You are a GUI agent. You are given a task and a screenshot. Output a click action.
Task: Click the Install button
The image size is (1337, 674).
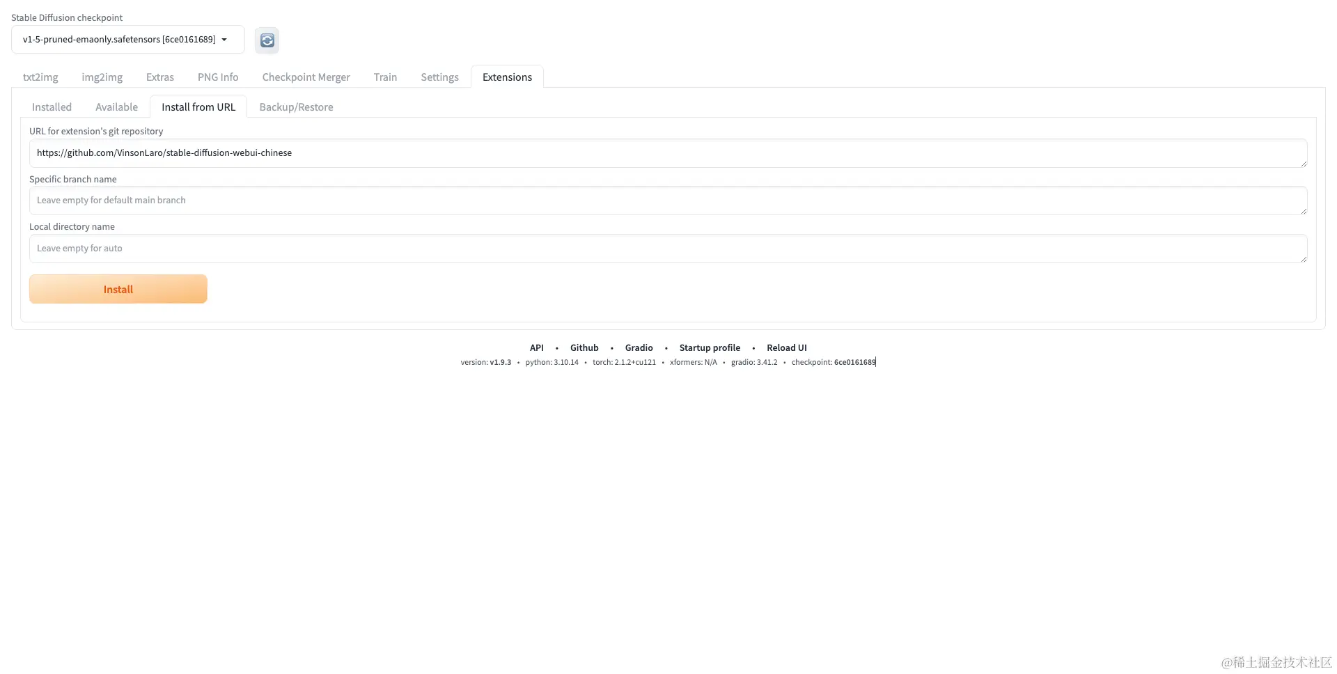pyautogui.click(x=118, y=288)
